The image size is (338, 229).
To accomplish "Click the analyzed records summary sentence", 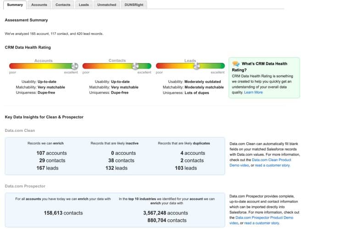I will (54, 34).
